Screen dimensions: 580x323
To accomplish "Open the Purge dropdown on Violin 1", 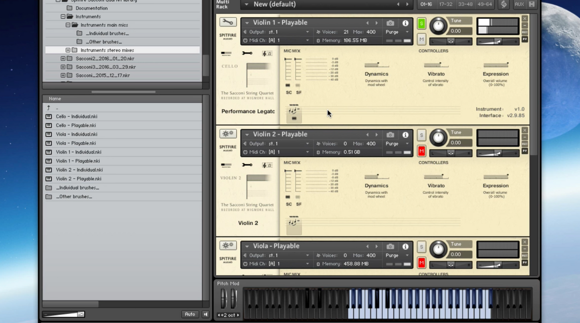I will [397, 32].
